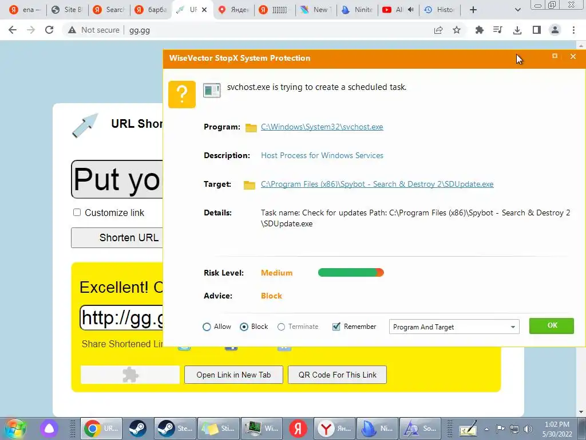Open the Ninite taskbar button

point(378,429)
